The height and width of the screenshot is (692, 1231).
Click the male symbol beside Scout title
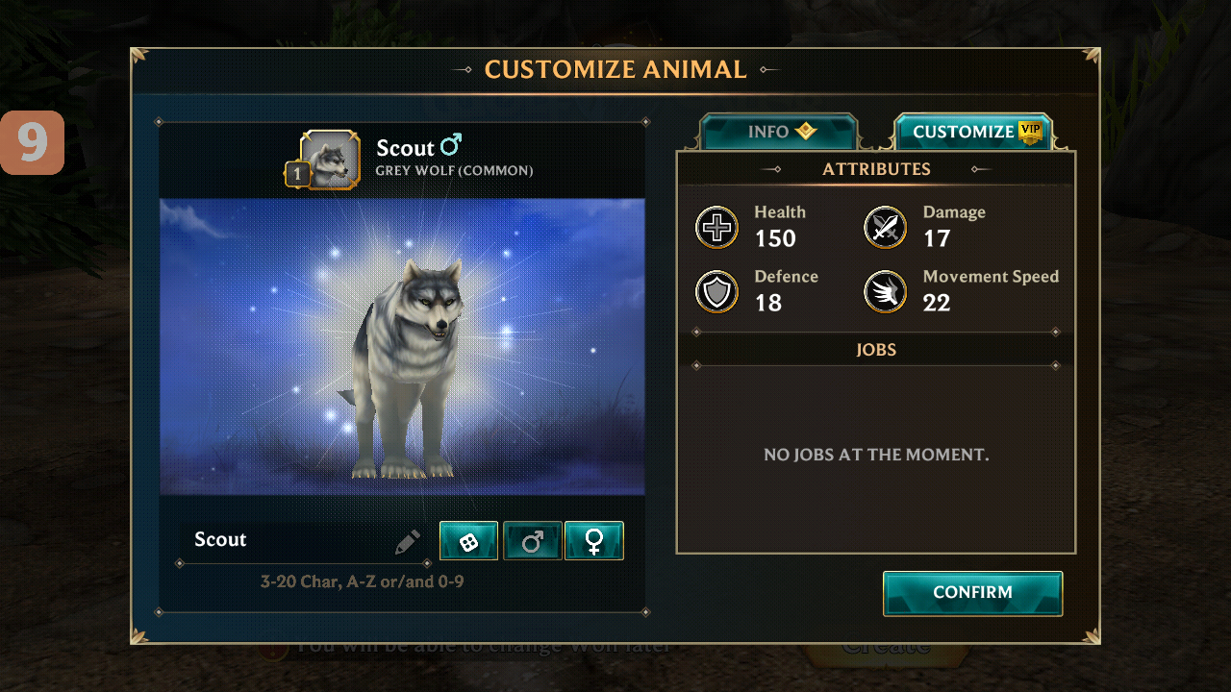coord(451,145)
